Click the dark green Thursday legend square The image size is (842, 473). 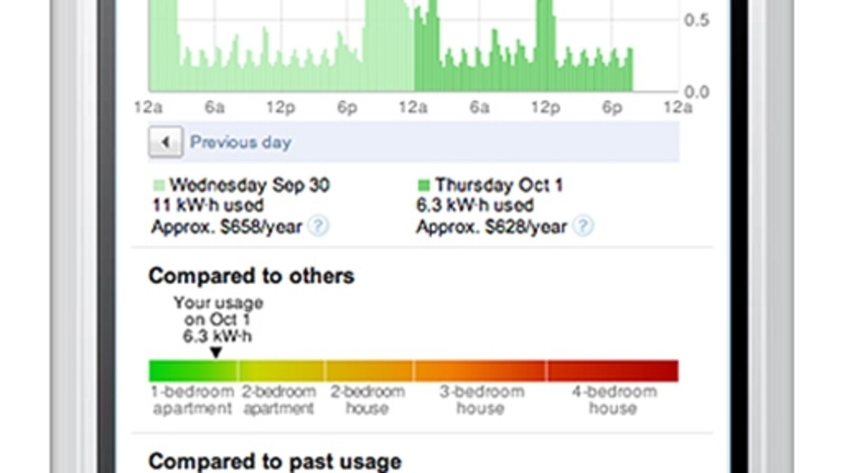coord(425,185)
